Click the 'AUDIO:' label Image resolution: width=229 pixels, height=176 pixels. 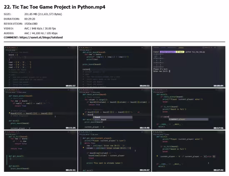pyautogui.click(x=9, y=33)
